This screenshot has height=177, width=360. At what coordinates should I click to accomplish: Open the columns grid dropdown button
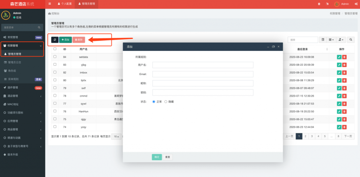point(331,40)
